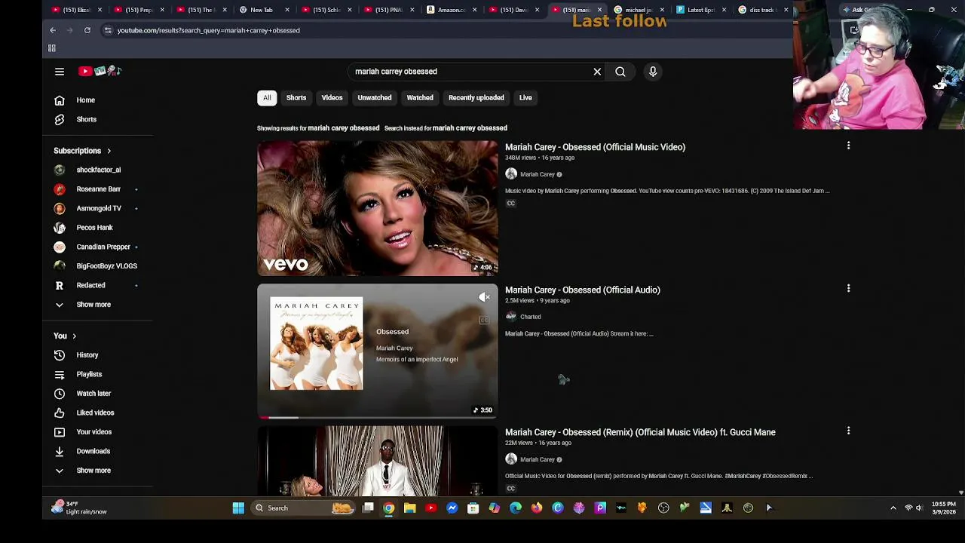Image resolution: width=965 pixels, height=543 pixels.
Task: Open the Chrome apps grid in bookmarks bar
Action: pyautogui.click(x=52, y=48)
